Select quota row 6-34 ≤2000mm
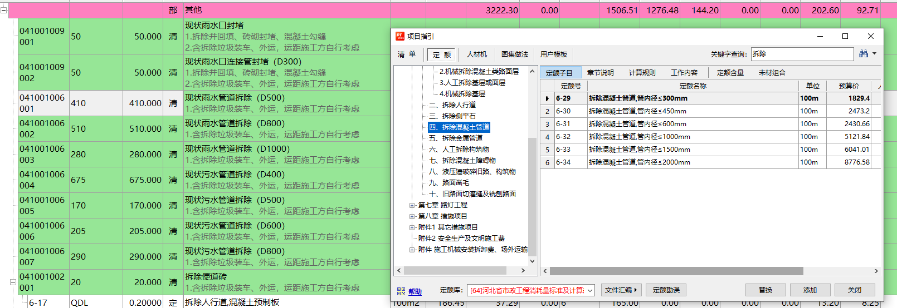The height and width of the screenshot is (308, 897). click(710, 162)
